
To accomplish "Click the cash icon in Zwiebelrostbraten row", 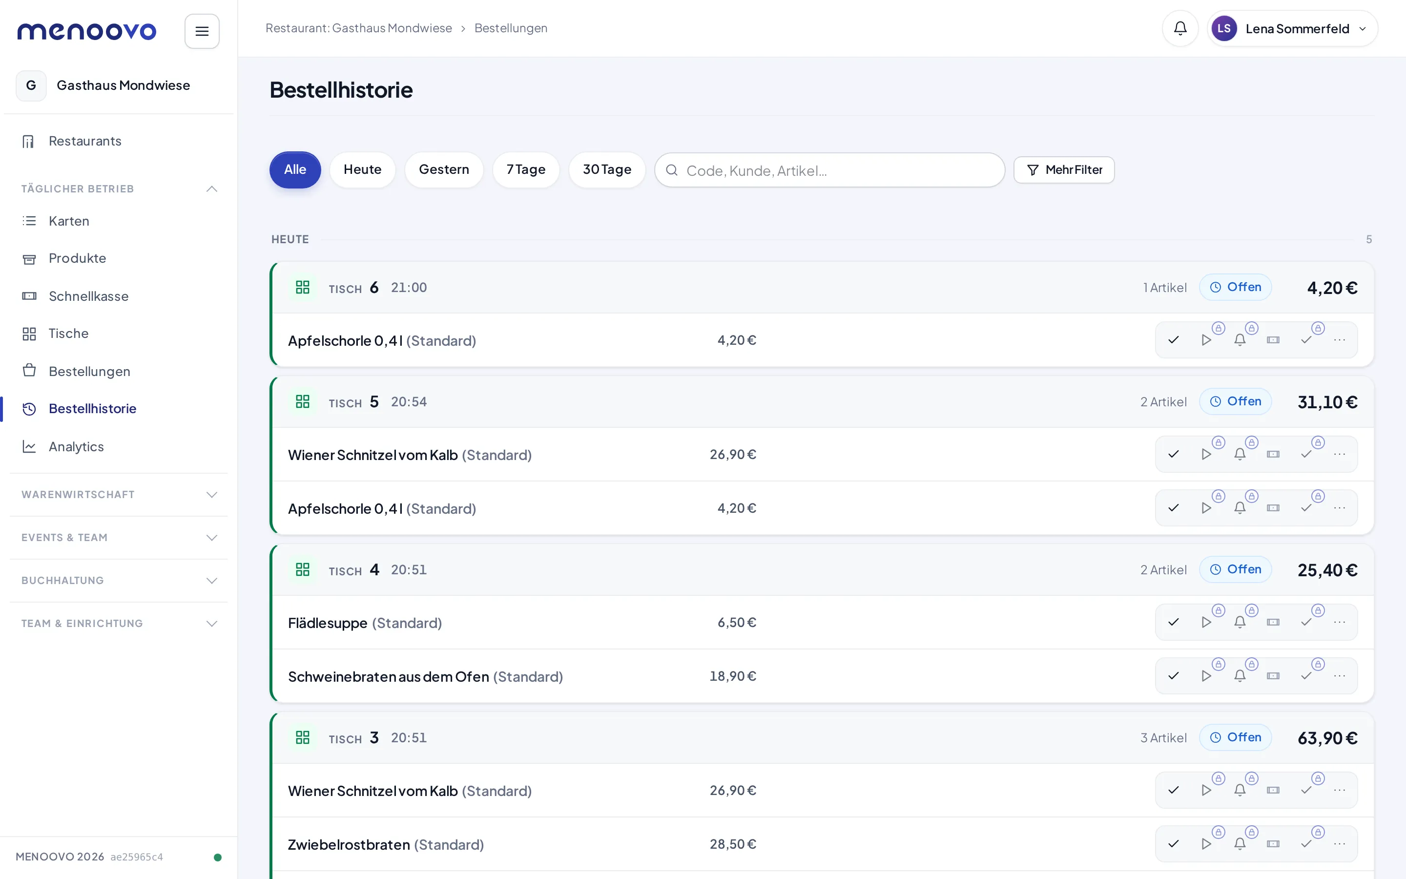I will [1273, 844].
